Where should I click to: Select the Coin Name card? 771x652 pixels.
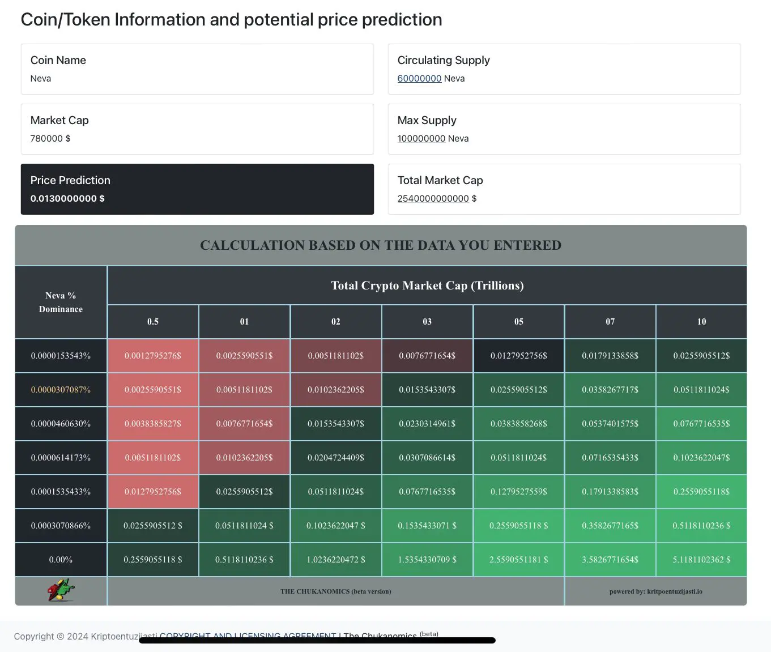point(197,69)
